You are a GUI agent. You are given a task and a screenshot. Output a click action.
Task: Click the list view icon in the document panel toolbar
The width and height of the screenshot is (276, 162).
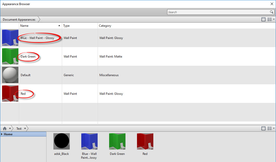tap(270, 19)
